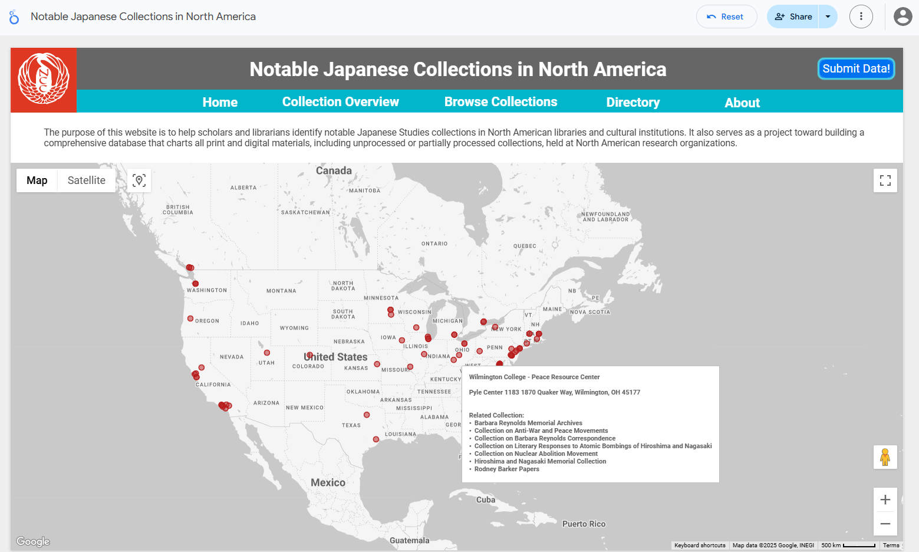919x552 pixels.
Task: Click the Submit Data! button
Action: pos(855,68)
